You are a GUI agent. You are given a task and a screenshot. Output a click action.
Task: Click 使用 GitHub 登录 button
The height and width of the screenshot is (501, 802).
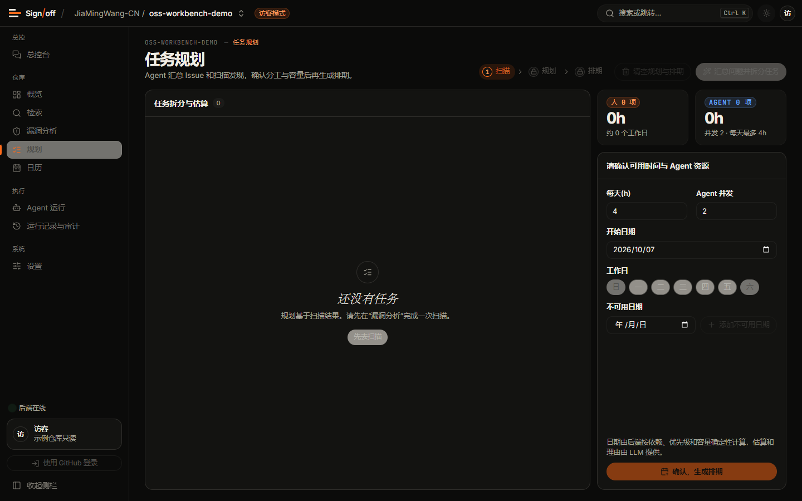[x=64, y=463]
